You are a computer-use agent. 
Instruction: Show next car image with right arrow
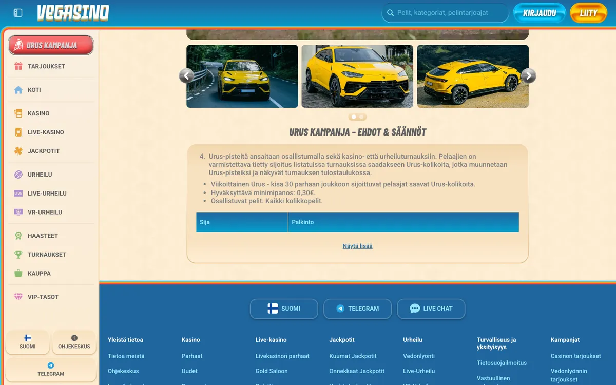coord(528,76)
